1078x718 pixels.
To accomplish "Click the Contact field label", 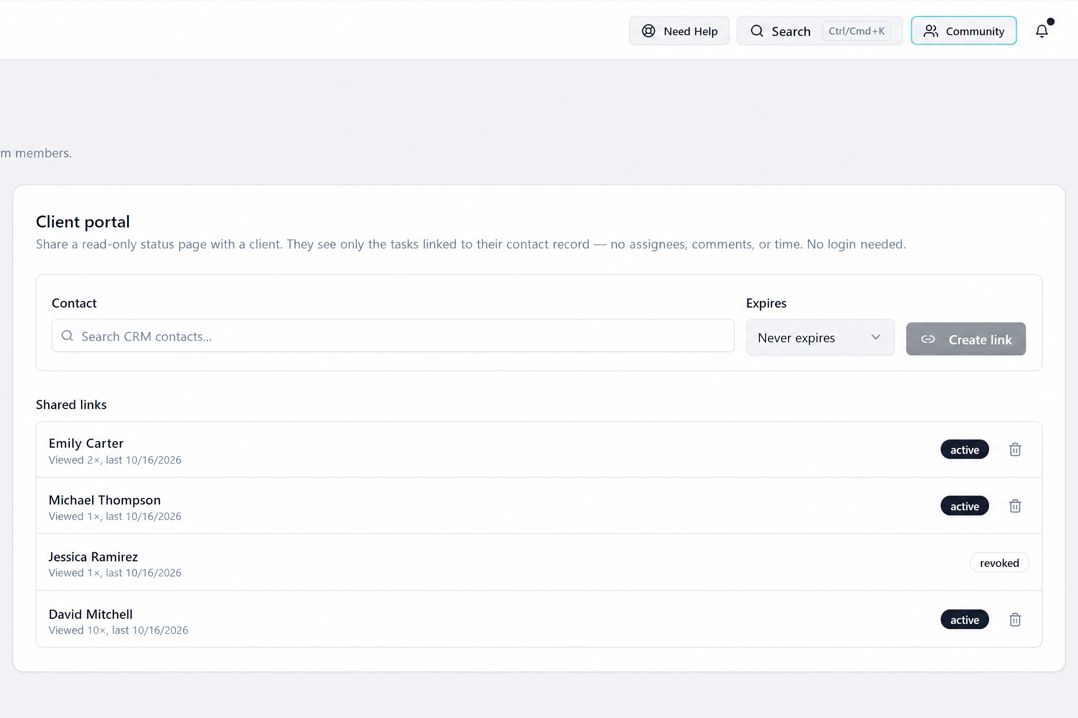I will 74,303.
